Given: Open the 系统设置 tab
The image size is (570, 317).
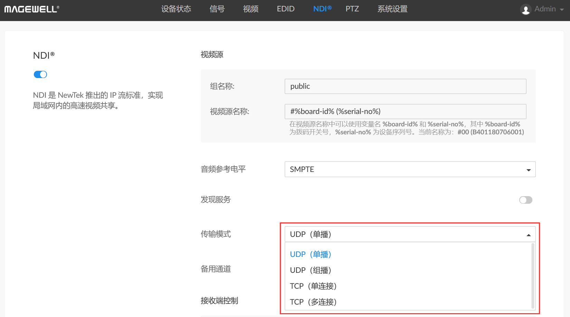Looking at the screenshot, I should [x=392, y=9].
